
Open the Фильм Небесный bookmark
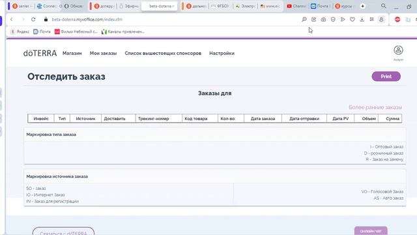(76, 32)
